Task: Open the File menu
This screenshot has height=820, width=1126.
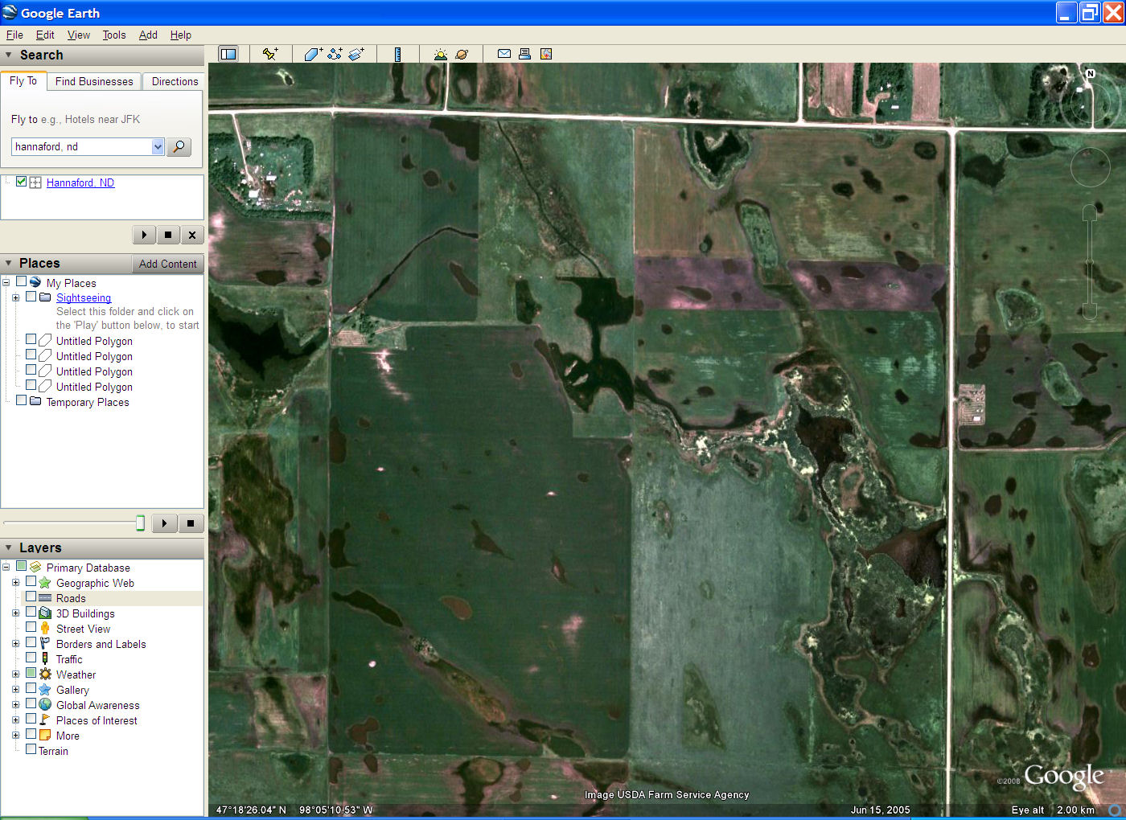Action: (14, 35)
